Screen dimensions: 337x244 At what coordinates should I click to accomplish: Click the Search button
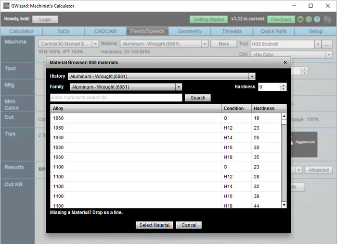pos(197,98)
